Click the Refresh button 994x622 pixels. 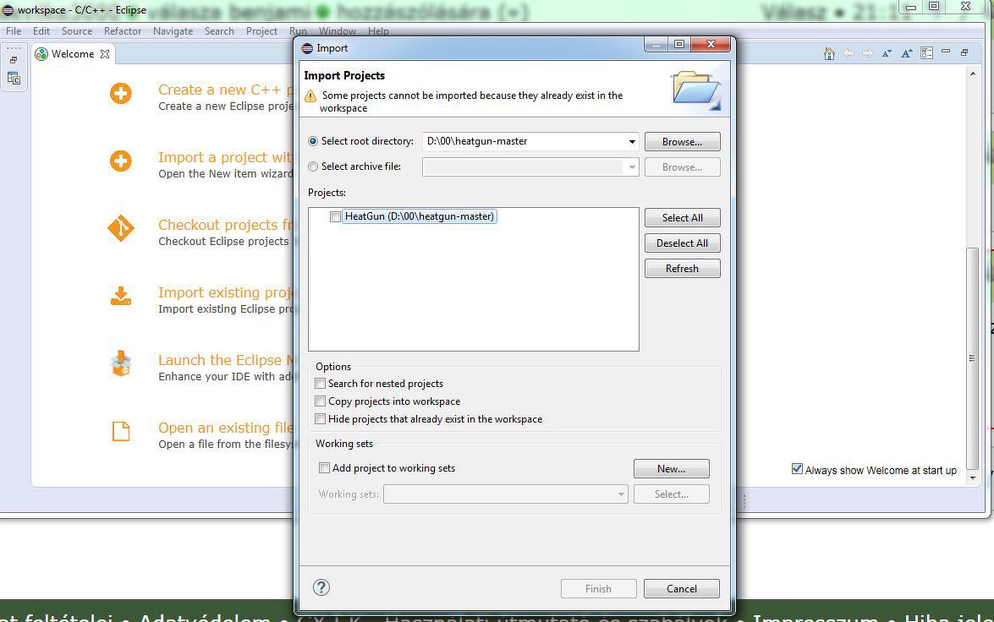[x=682, y=269]
